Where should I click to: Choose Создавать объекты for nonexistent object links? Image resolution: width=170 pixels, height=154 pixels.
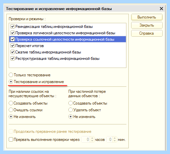point(11,103)
